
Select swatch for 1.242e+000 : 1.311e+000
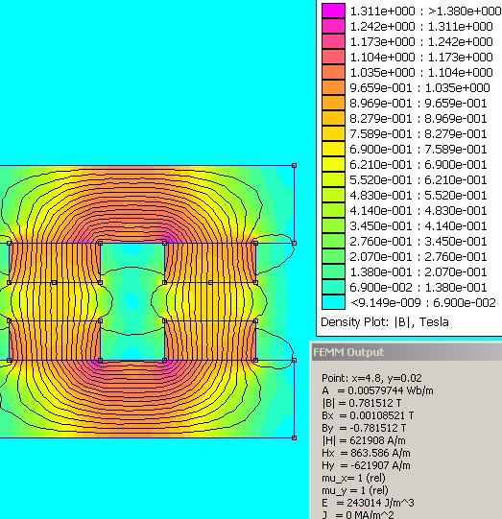(333, 26)
